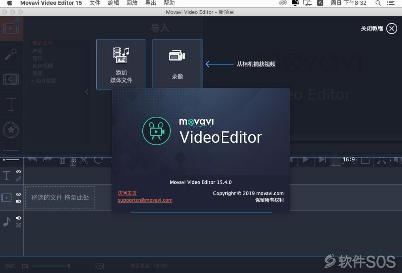Open the Movavi Video Editor 15 app menu
Screen dimensions: 402x273
[51, 3]
